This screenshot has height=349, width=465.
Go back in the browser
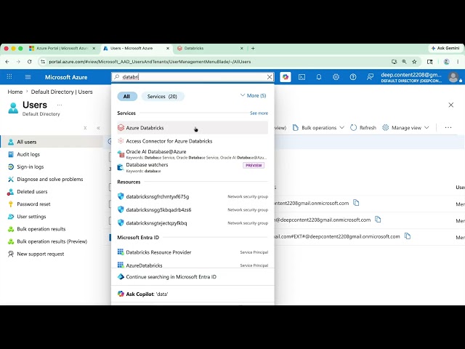click(x=7, y=62)
